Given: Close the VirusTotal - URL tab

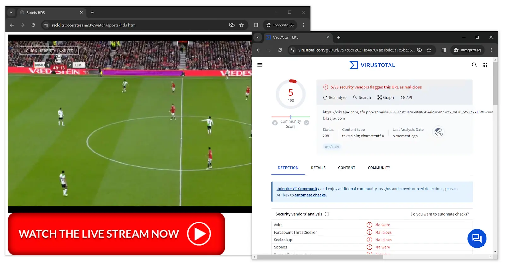Looking at the screenshot, I should [328, 37].
